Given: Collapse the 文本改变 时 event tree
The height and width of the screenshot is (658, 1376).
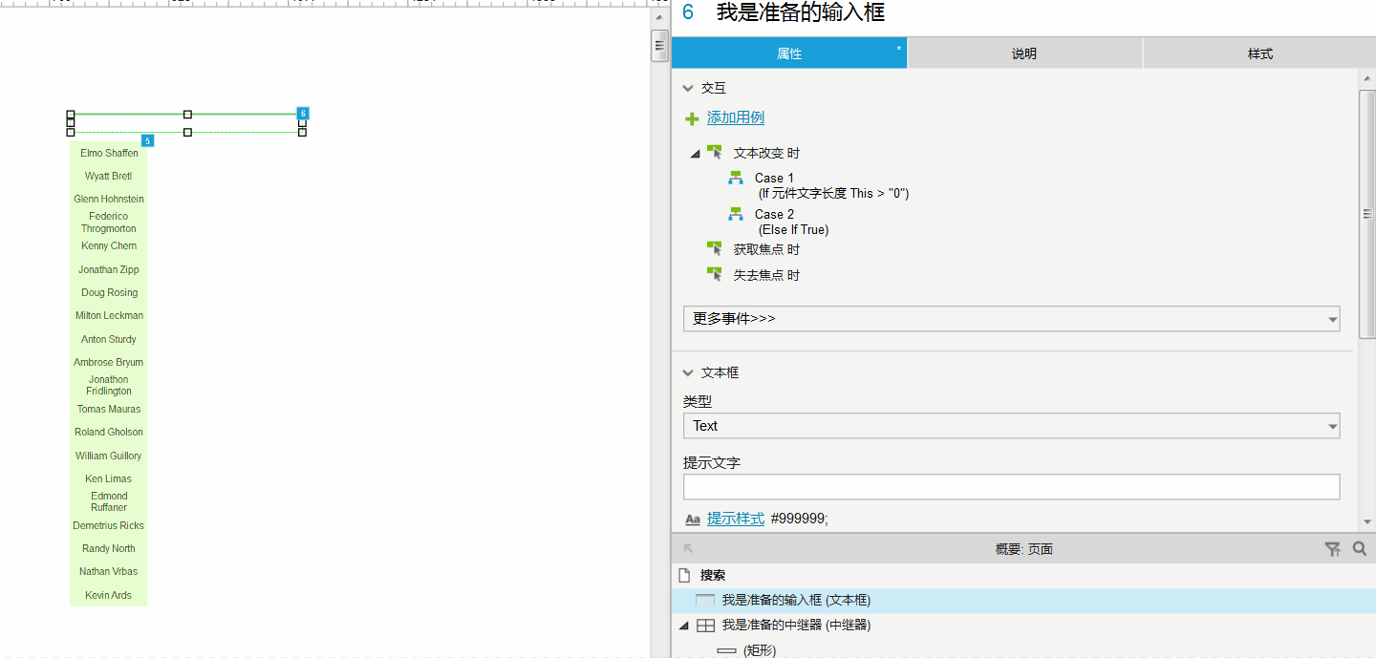Looking at the screenshot, I should click(695, 153).
